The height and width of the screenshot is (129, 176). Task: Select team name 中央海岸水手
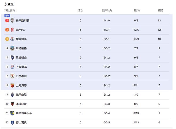click(x=24, y=113)
